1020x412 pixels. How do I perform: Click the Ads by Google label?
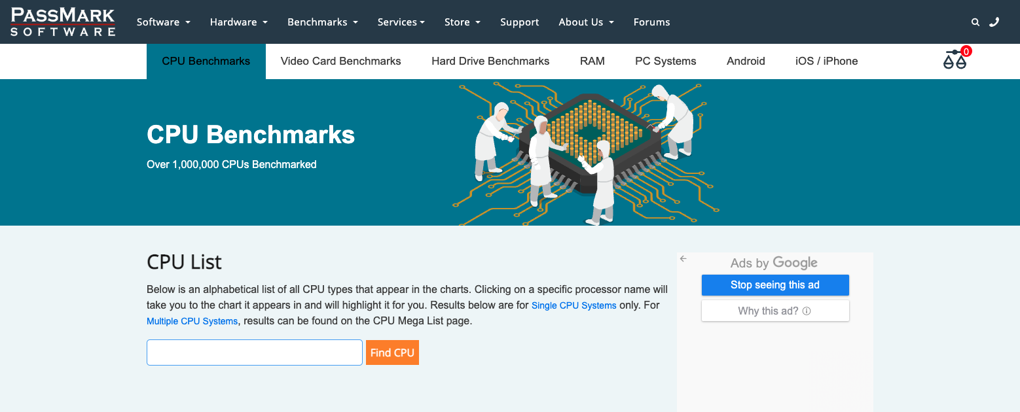pyautogui.click(x=774, y=263)
